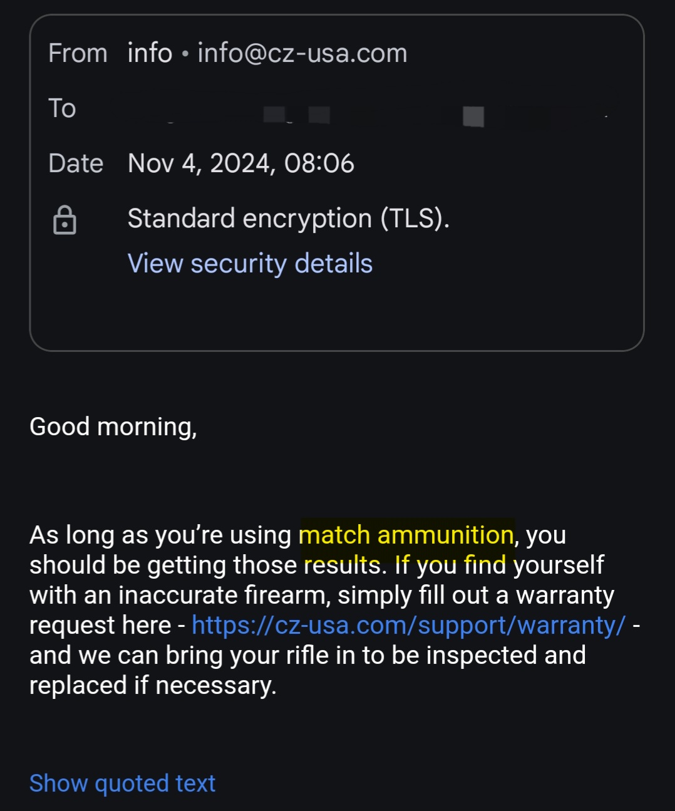Image resolution: width=675 pixels, height=811 pixels.
Task: Click the Date field label
Action: coord(76,163)
